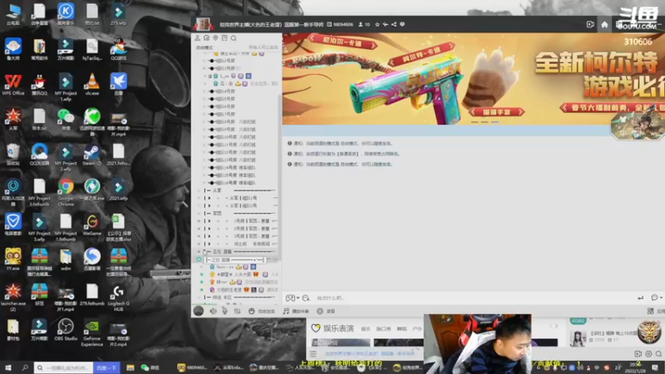Viewport: 665px width, 374px height.
Task: Open the OBS Studio desktop shortcut
Action: pyautogui.click(x=66, y=329)
